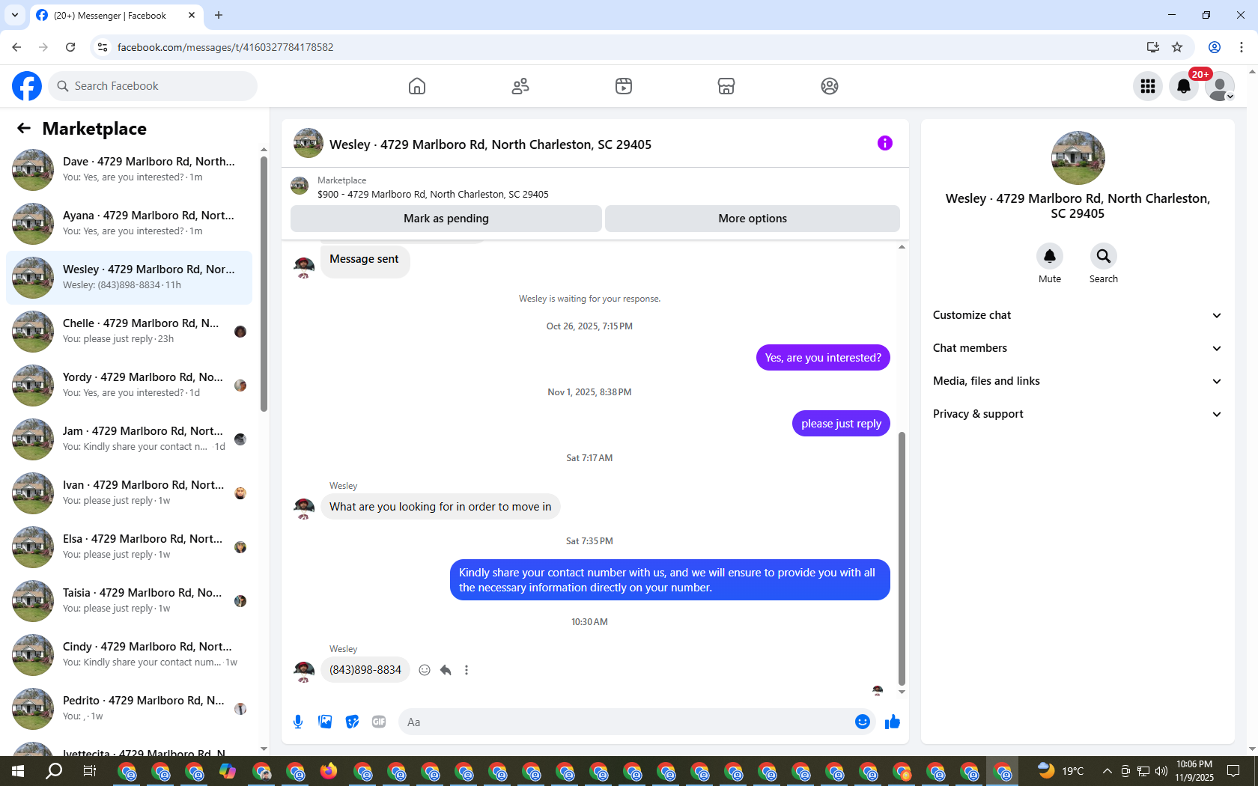Open more options on phone number message
The image size is (1258, 786).
(467, 670)
